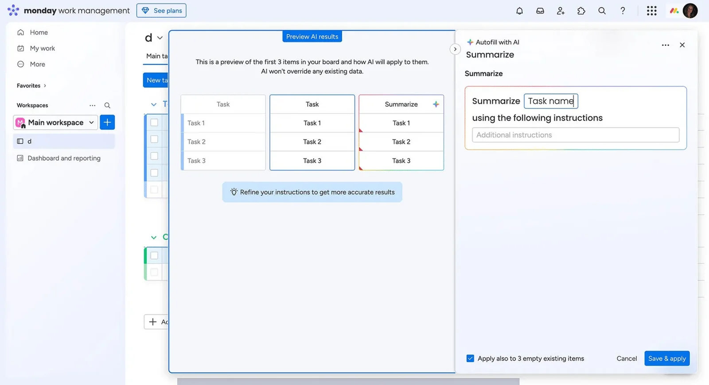709x385 pixels.
Task: Click Cancel in the Autofill panel
Action: (627, 358)
